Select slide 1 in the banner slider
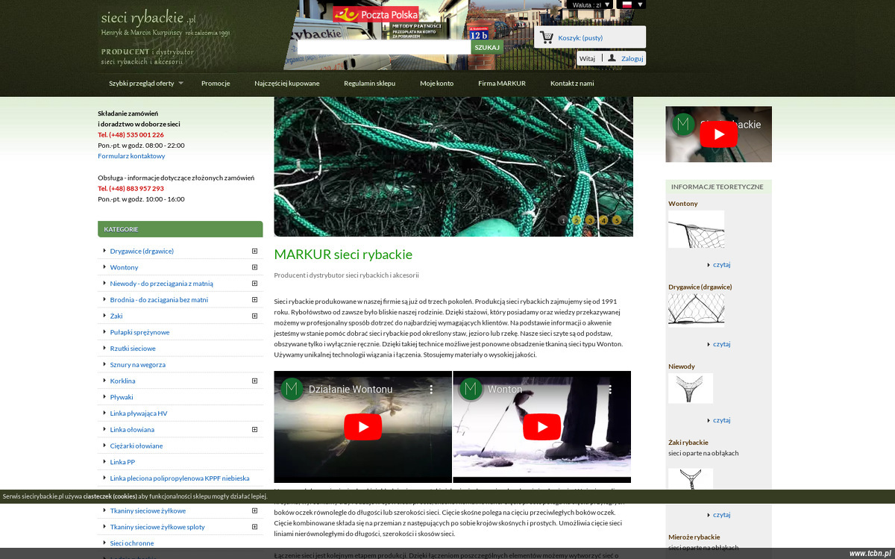This screenshot has width=895, height=559. 563,220
